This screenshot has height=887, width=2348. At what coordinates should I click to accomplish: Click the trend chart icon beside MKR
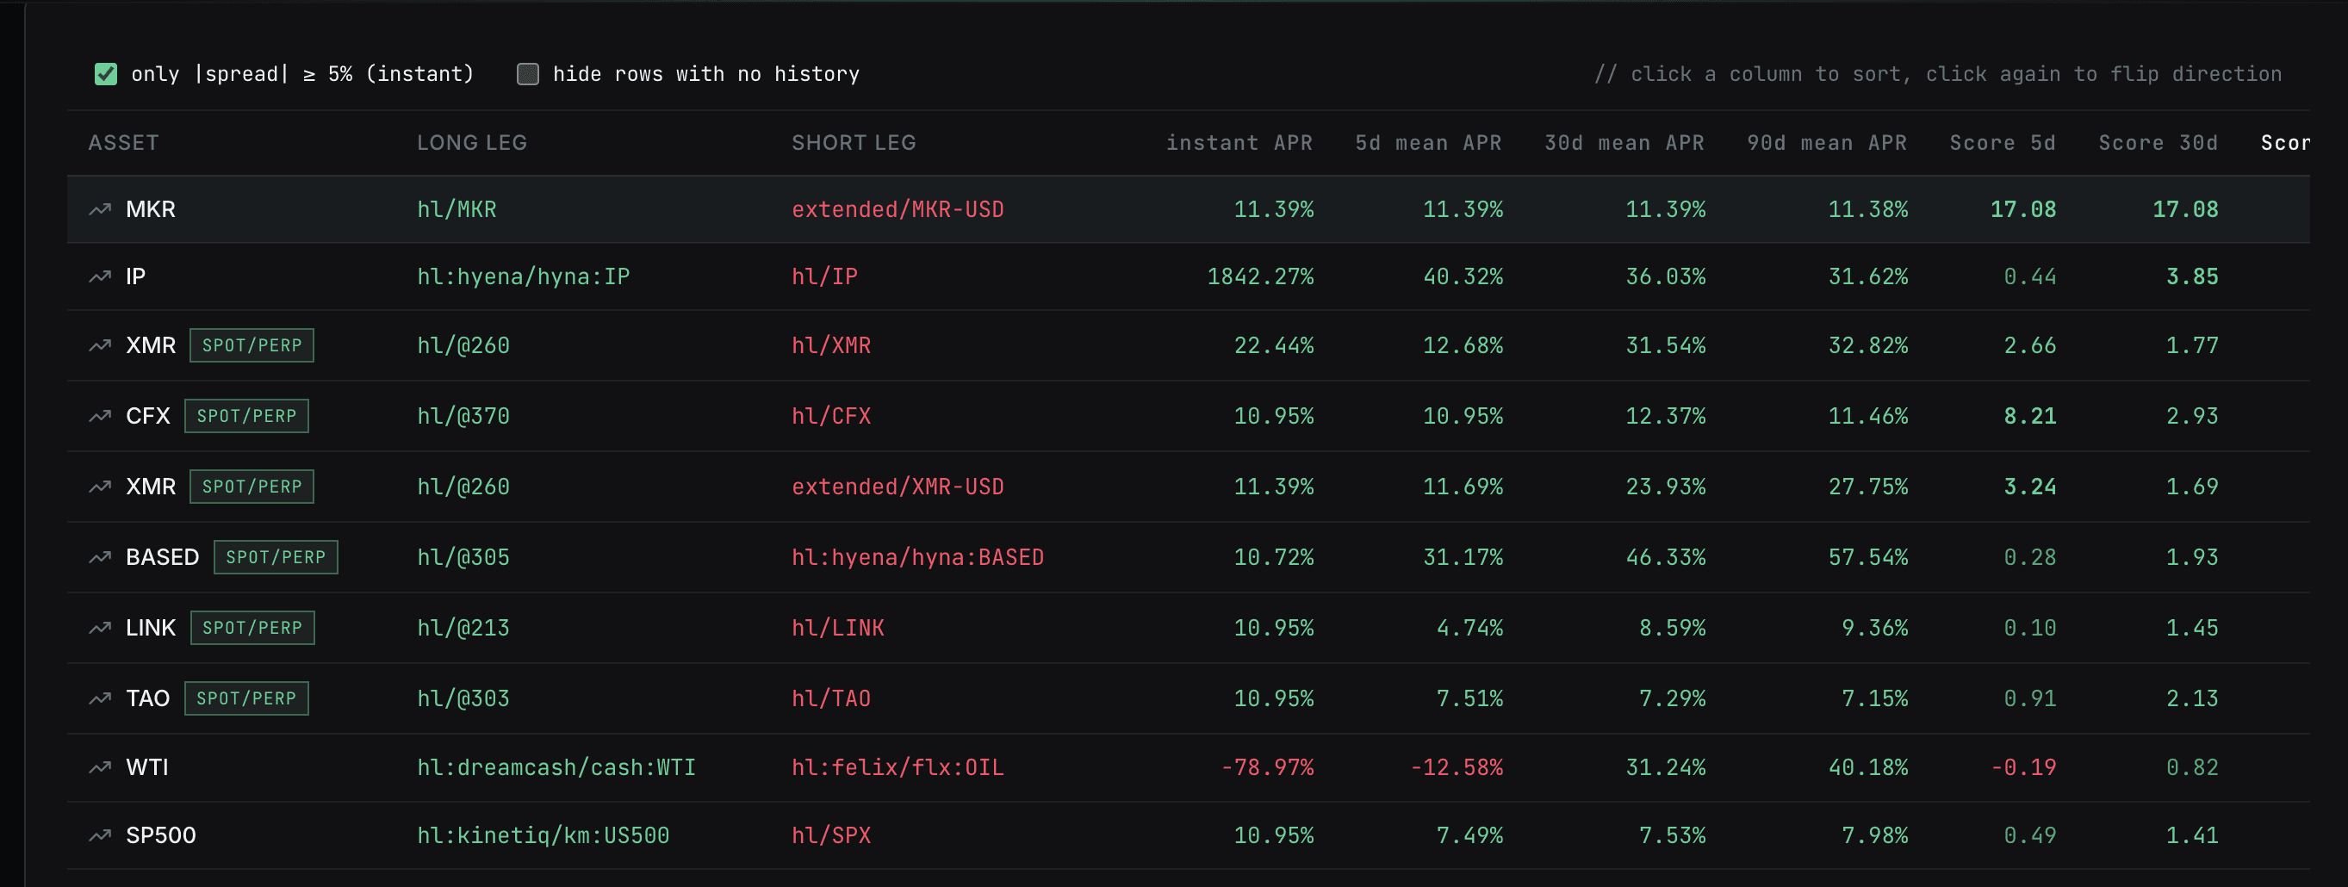pyautogui.click(x=99, y=209)
